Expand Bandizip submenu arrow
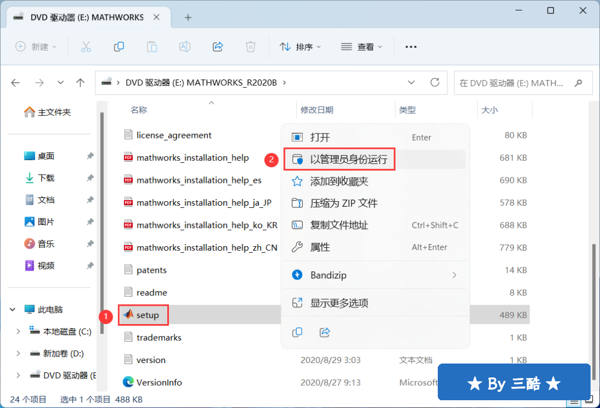The height and width of the screenshot is (408, 600). tap(454, 275)
